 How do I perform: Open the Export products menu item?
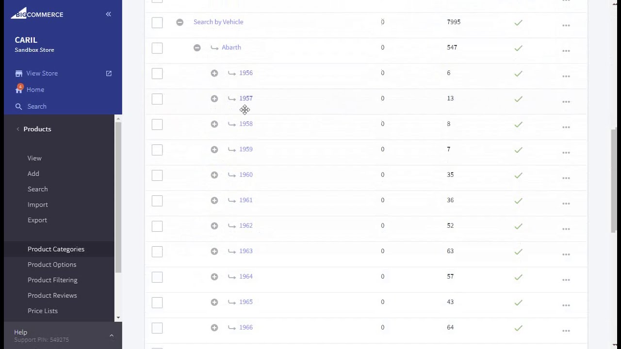point(37,220)
